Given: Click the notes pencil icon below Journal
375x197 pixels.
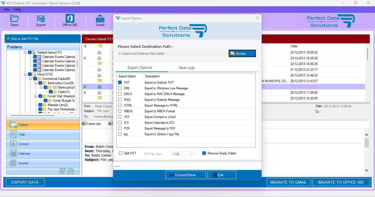Looking at the screenshot, I should pyautogui.click(x=63, y=171).
